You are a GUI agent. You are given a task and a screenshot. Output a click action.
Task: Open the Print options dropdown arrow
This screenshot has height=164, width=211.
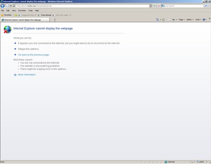click(x=176, y=19)
